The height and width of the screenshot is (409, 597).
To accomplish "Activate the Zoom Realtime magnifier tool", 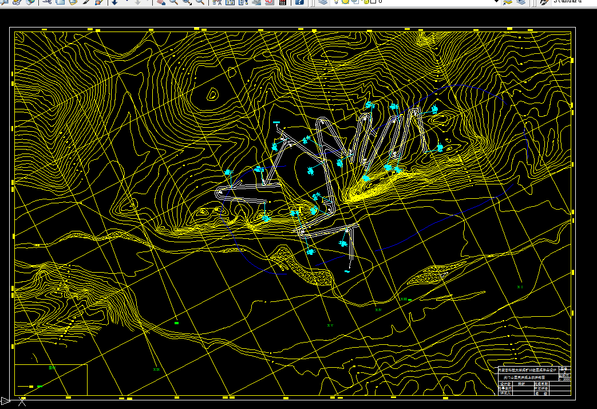I will 173,2.
